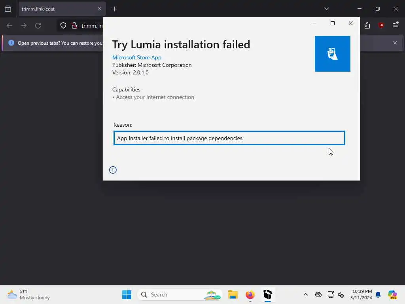Viewport: 405px width, 304px height.
Task: Minimize the App Installer window
Action: [314, 23]
